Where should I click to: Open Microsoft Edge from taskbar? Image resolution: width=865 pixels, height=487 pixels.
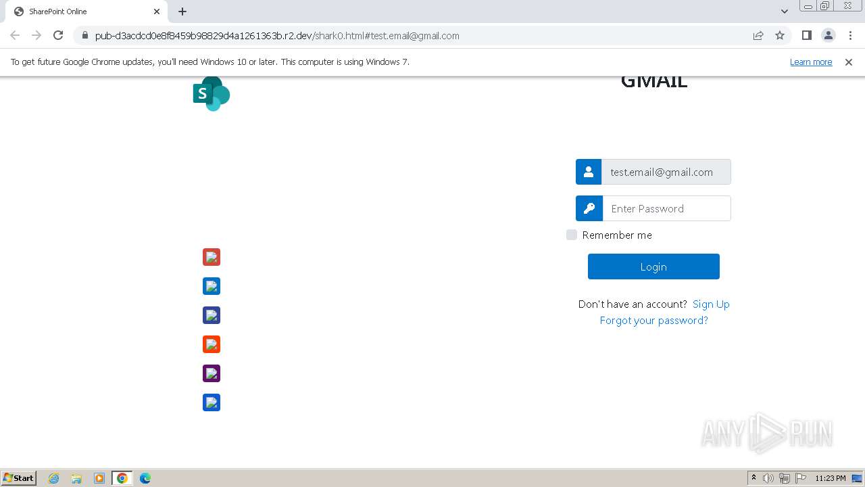[x=145, y=478]
